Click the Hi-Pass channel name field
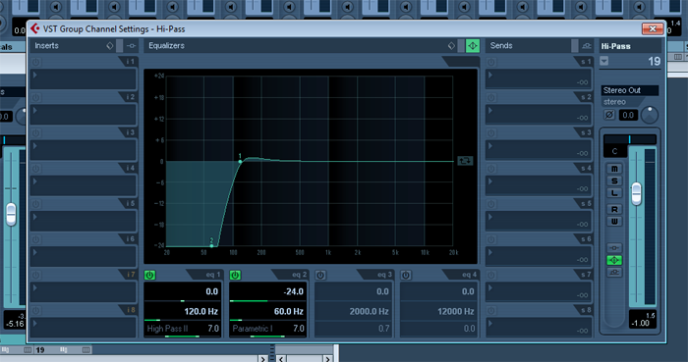The width and height of the screenshot is (688, 362). (631, 46)
